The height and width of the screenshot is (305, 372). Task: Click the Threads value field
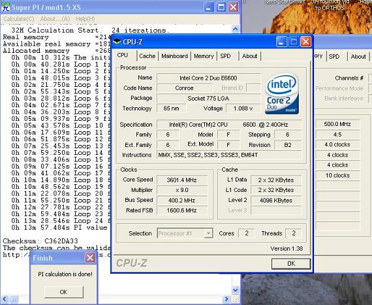[x=294, y=233]
